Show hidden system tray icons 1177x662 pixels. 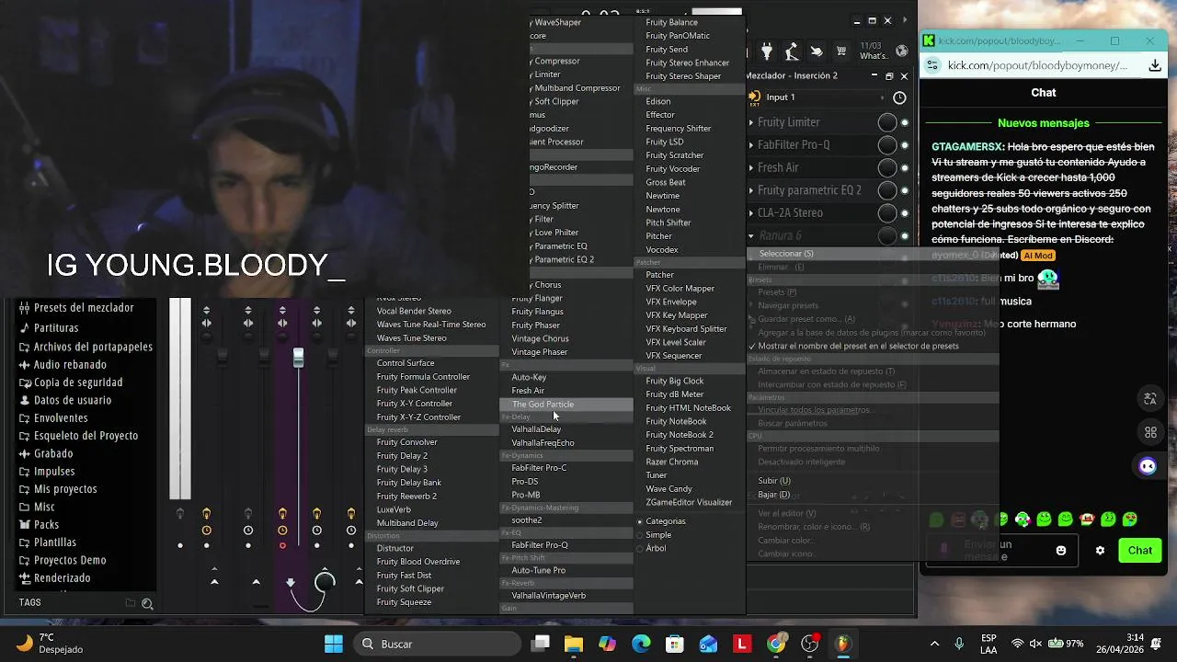tap(934, 644)
